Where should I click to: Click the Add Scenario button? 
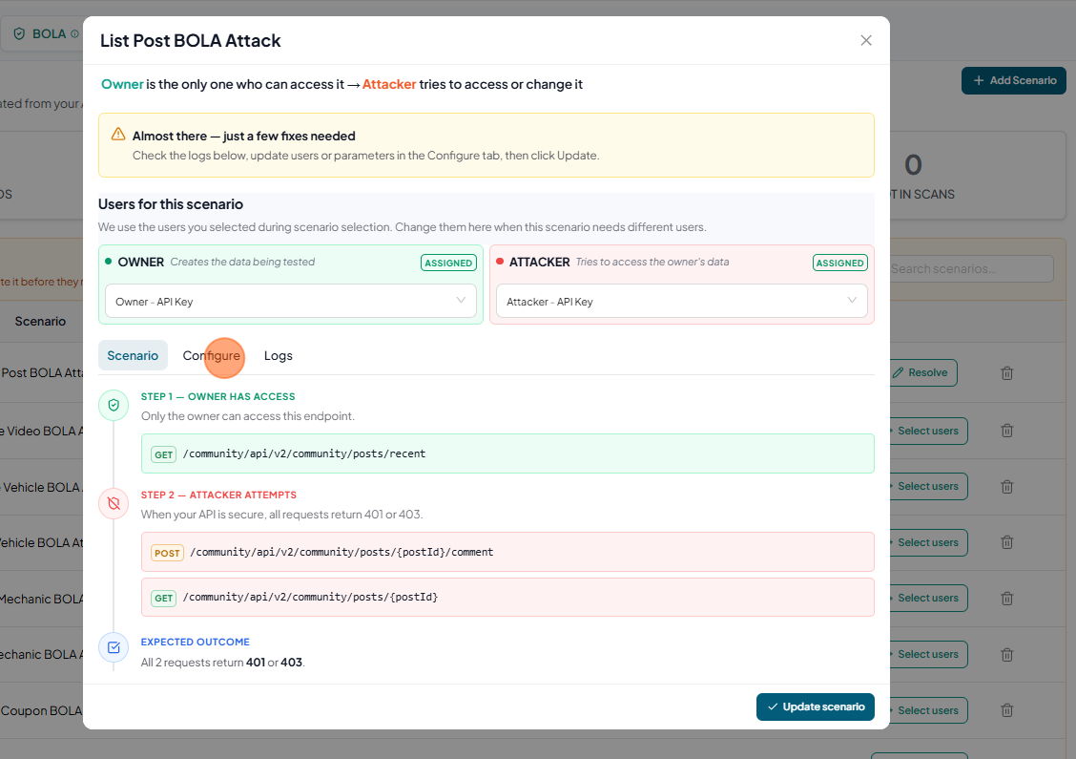coord(1013,80)
